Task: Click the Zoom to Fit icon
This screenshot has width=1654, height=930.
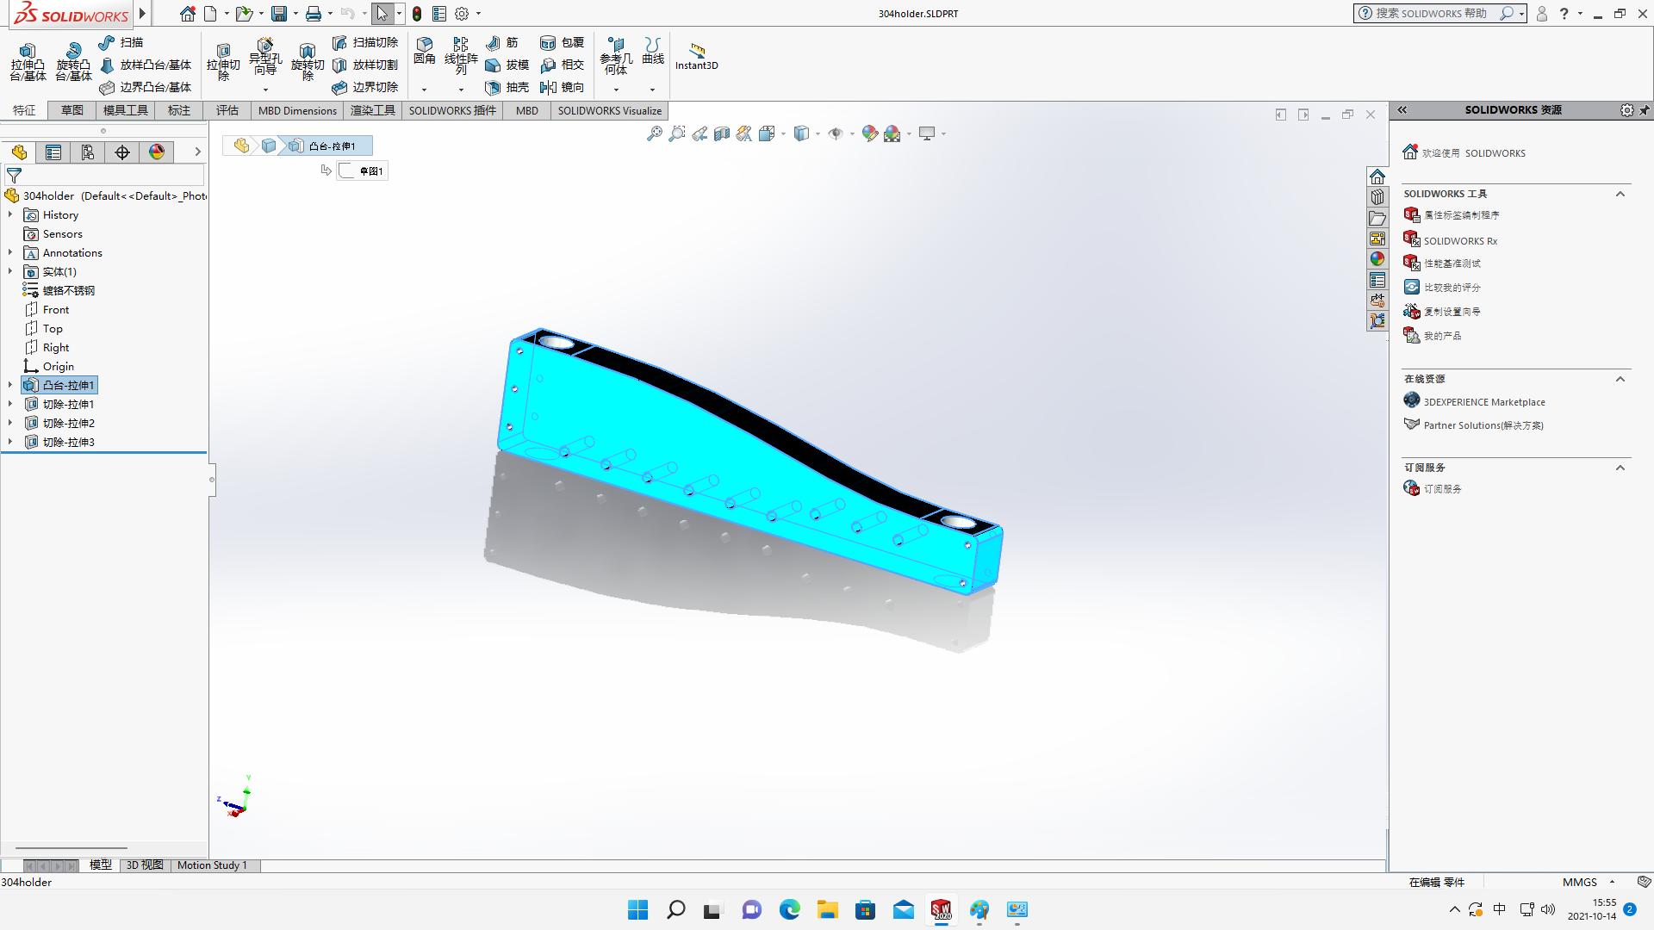Action: click(x=655, y=133)
